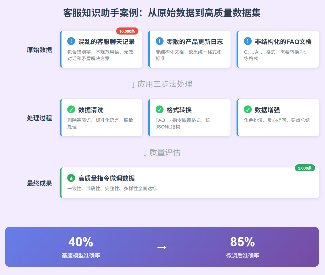
Task: Select the 处理过程 section label
Action: (40, 118)
